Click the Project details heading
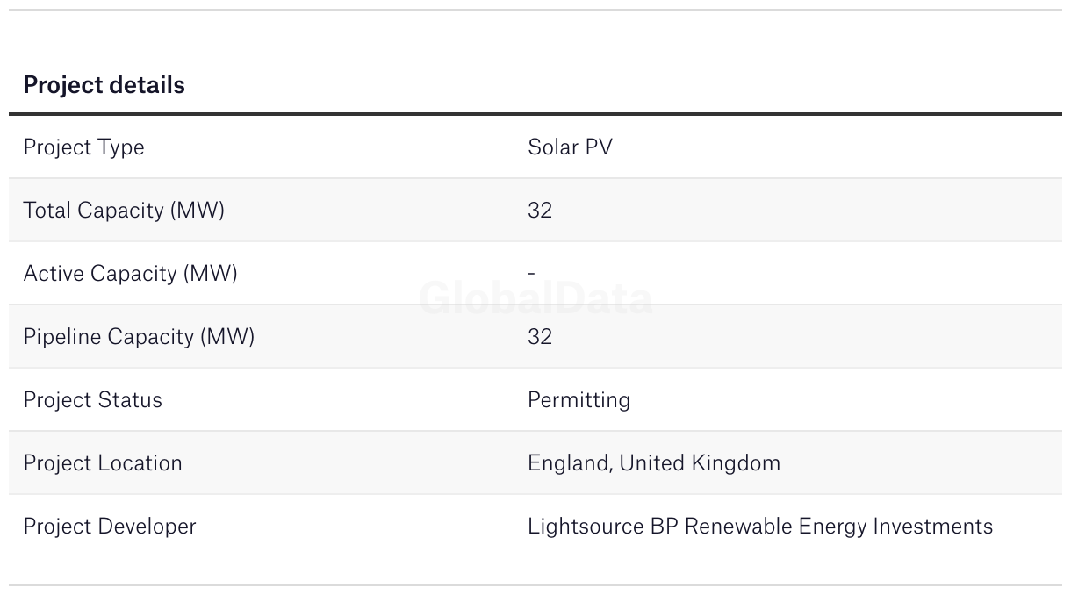The width and height of the screenshot is (1071, 595). pyautogui.click(x=104, y=85)
